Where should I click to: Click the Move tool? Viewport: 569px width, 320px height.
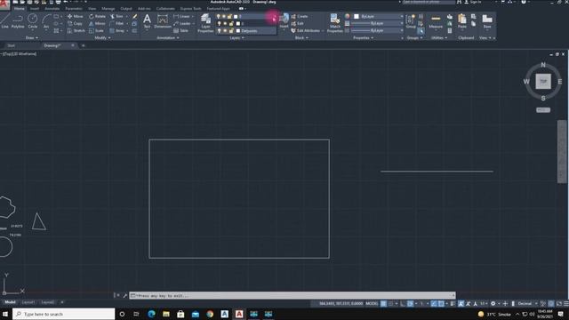pyautogui.click(x=75, y=16)
